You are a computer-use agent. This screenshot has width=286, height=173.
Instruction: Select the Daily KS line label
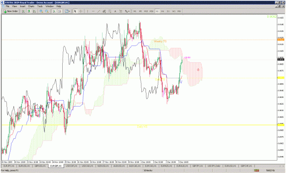pos(142,127)
